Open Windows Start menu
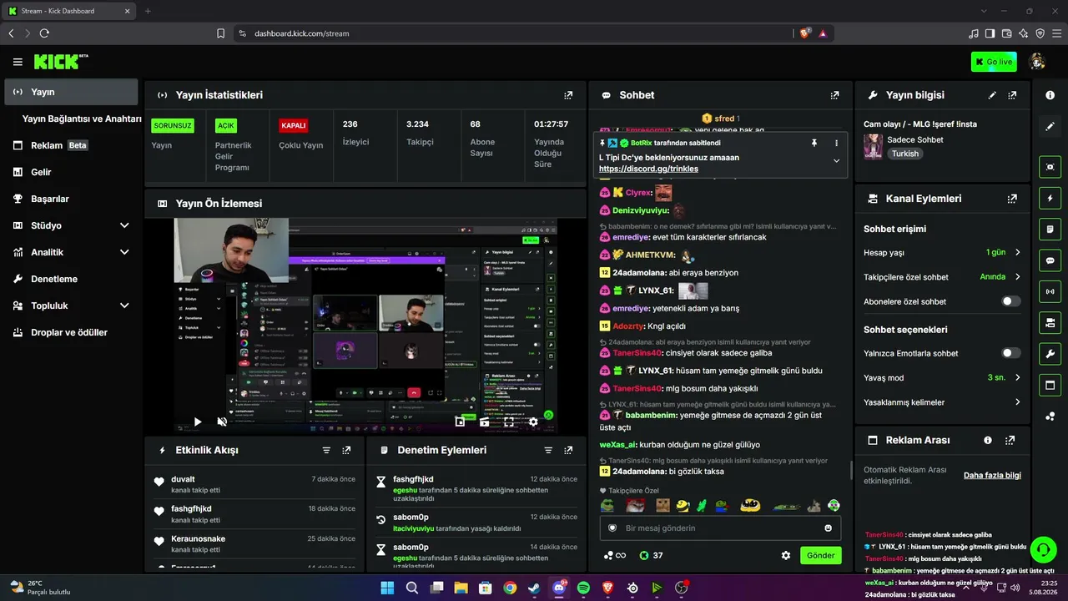This screenshot has height=601, width=1068. click(387, 588)
